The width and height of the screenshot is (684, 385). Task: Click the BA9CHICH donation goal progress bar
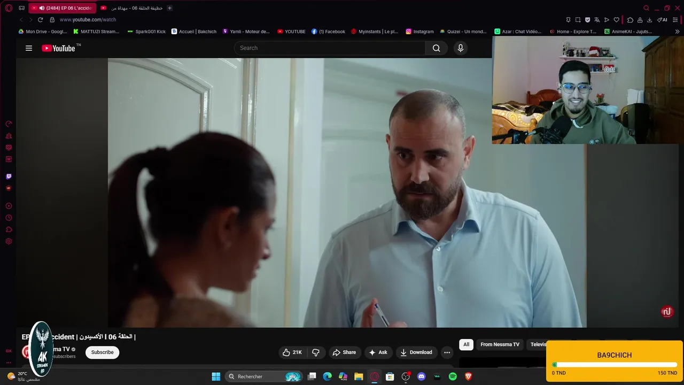(614, 365)
